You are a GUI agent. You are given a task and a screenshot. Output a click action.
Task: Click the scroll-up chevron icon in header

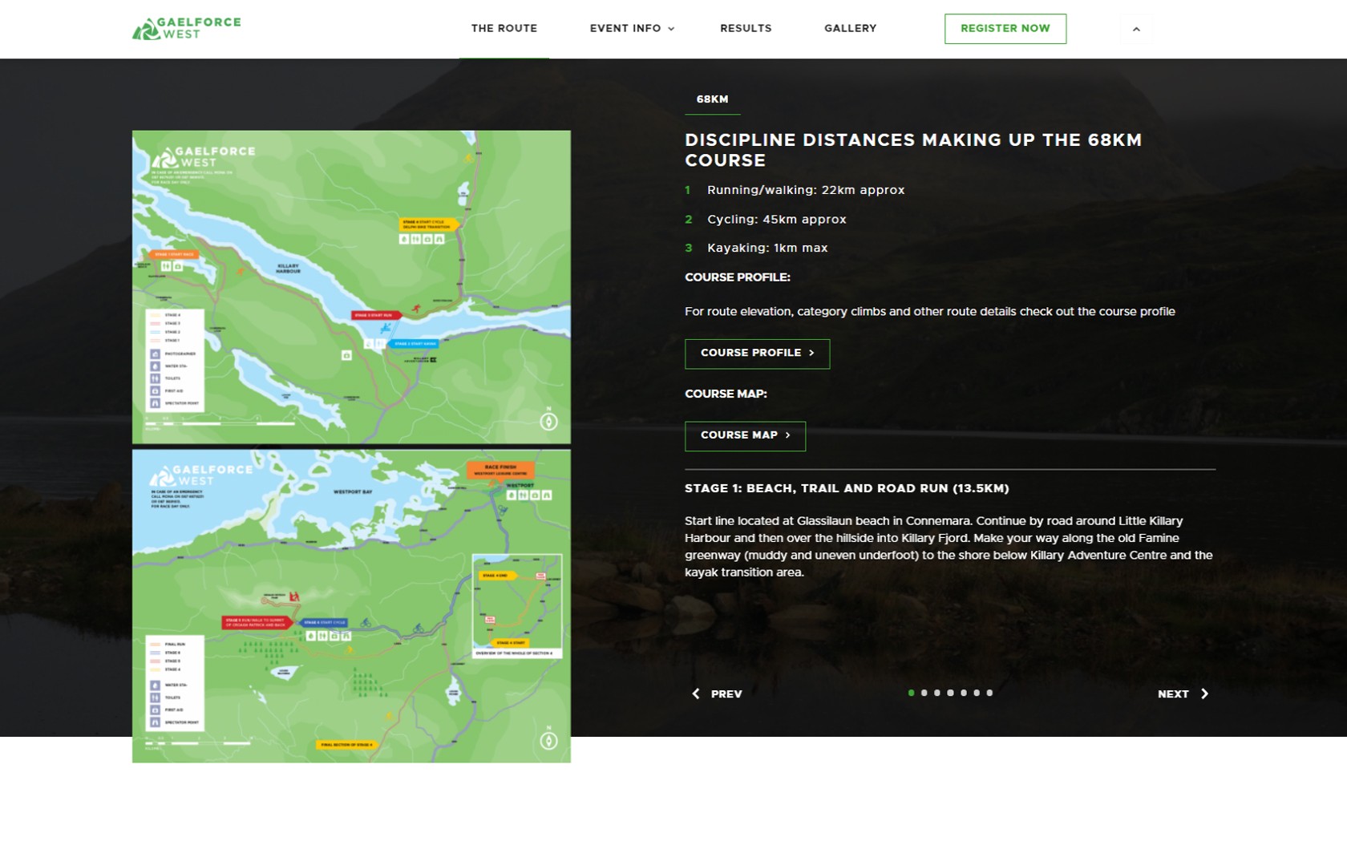(1135, 29)
